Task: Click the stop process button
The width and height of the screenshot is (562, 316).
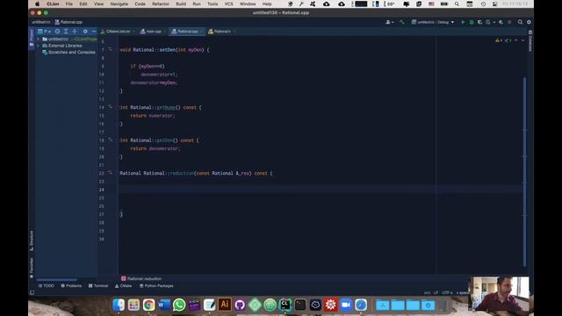Action: (509, 22)
